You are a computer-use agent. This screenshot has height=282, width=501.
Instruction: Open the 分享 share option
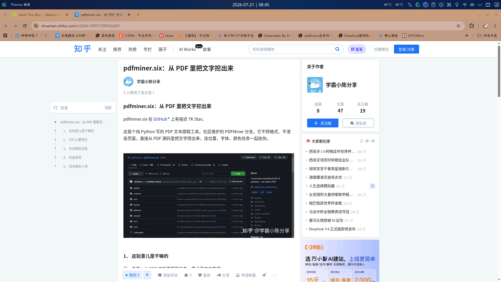[223, 275]
